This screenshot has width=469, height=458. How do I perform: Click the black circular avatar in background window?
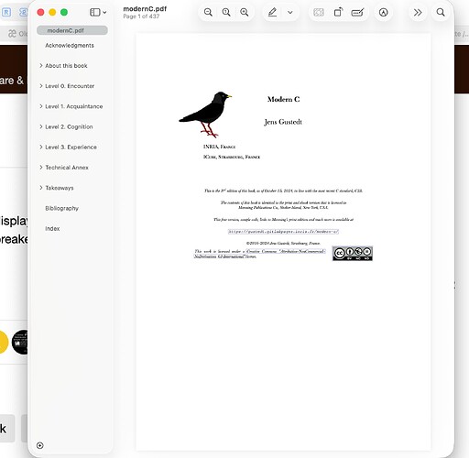point(20,343)
